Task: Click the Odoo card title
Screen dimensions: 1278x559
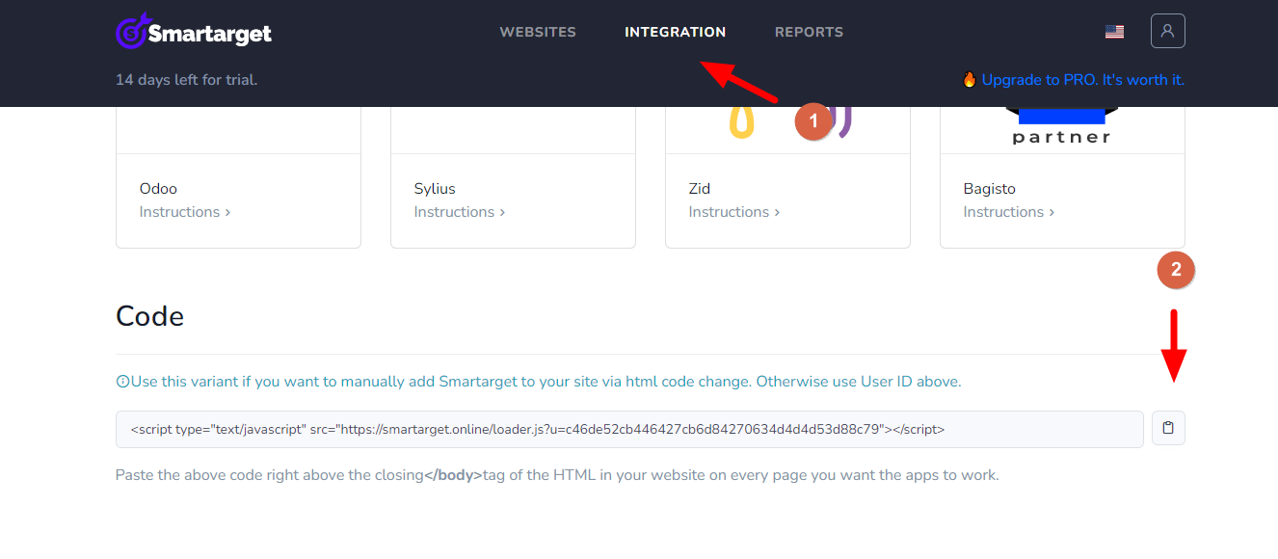Action: click(158, 189)
